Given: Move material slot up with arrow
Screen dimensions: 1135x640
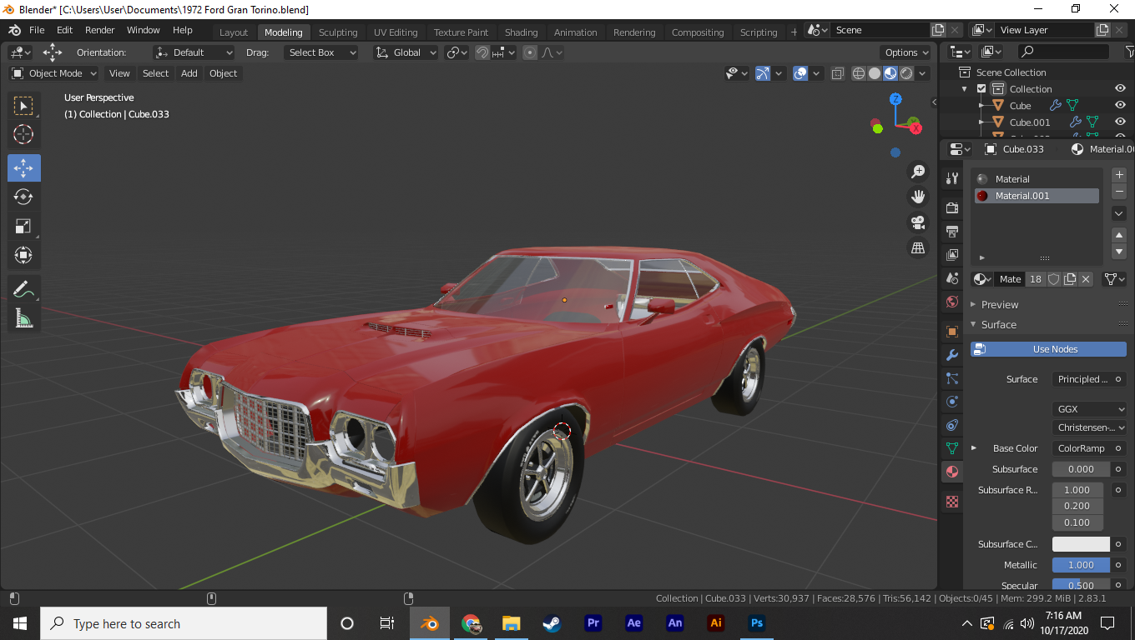Looking at the screenshot, I should click(1120, 236).
